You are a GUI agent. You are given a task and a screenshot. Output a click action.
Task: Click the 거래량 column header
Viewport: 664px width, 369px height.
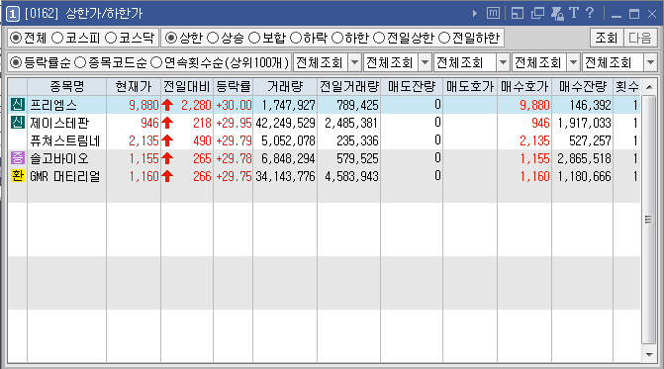(285, 87)
